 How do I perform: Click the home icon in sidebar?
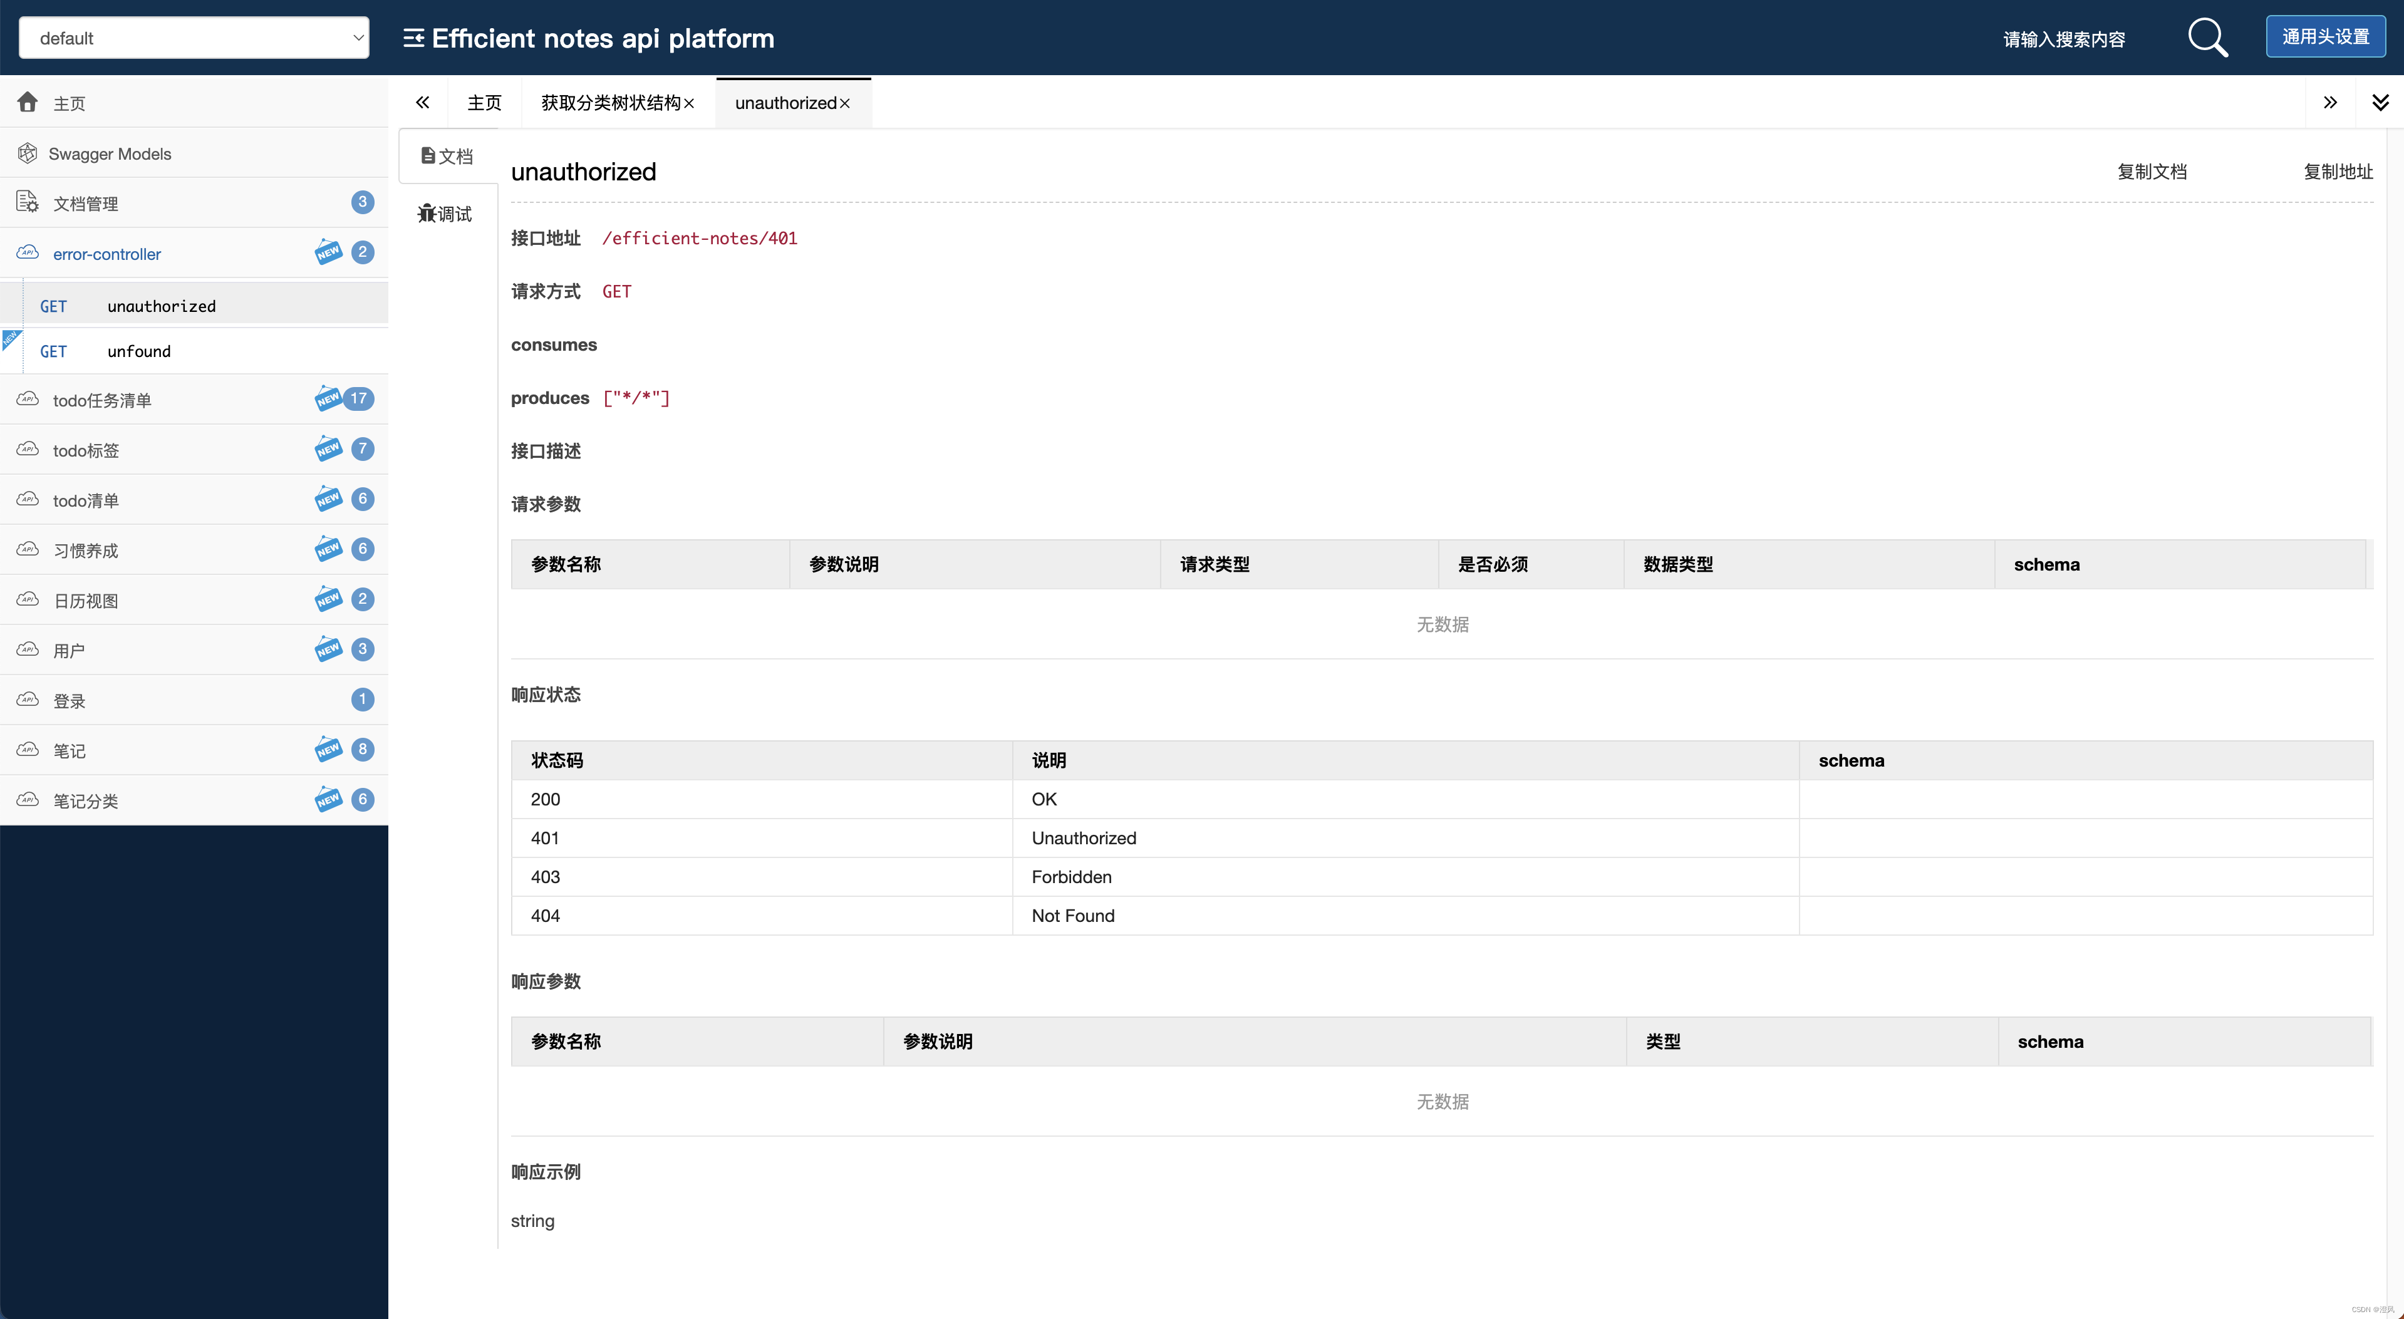(x=28, y=101)
